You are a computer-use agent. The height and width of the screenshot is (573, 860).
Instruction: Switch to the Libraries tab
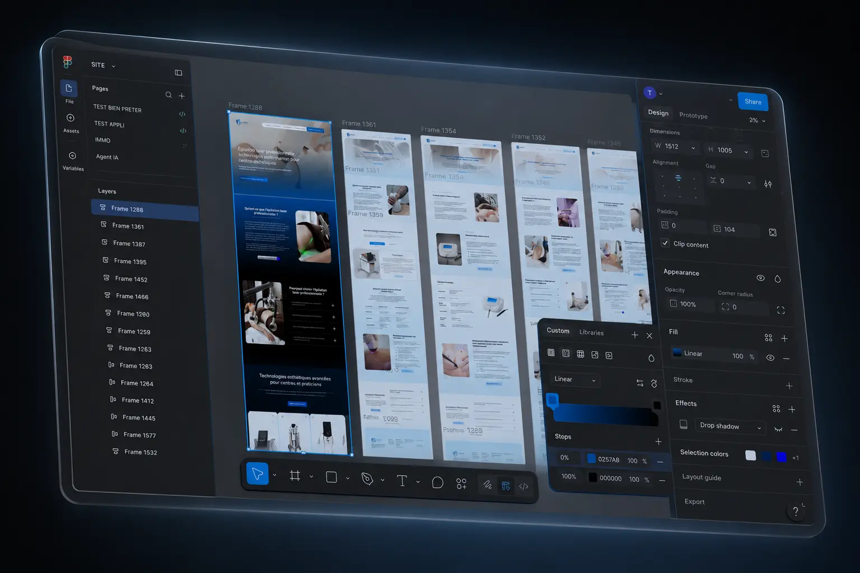(x=591, y=332)
